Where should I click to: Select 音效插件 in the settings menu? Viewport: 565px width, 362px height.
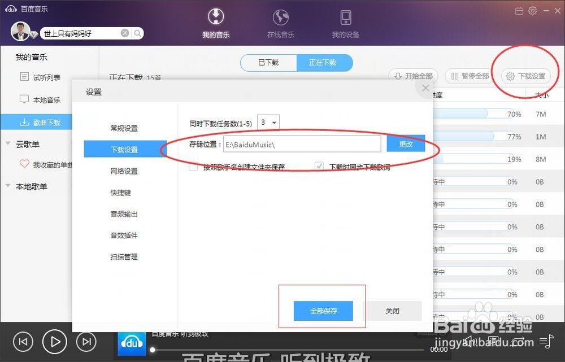124,235
